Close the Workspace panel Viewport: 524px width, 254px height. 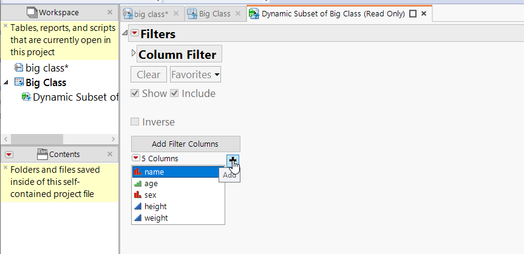(109, 12)
